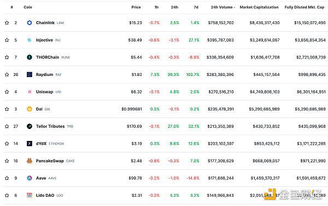Sort by 7d change column header
Image resolution: width=328 pixels, height=206 pixels.
(x=196, y=7)
